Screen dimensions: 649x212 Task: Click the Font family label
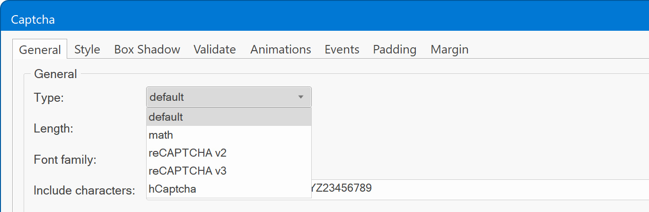pos(65,159)
